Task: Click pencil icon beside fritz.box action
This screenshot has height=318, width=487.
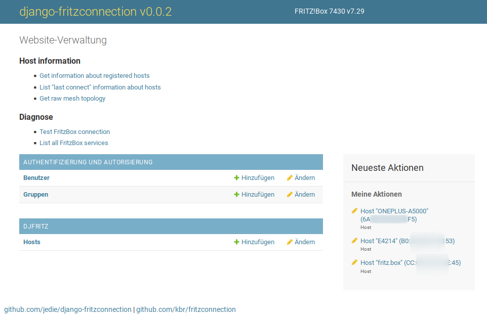Action: coord(354,262)
